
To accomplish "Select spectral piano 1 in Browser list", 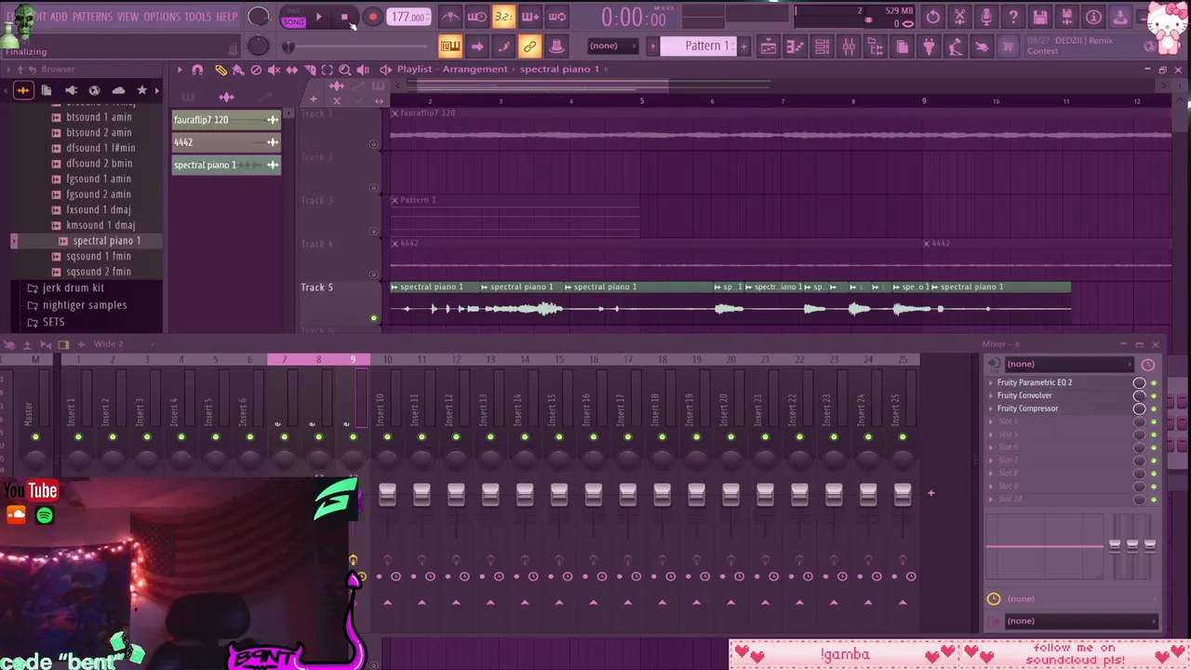I will [x=106, y=241].
